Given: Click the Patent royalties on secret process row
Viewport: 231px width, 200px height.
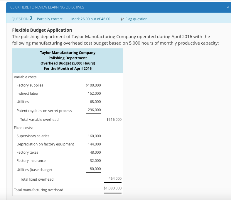Looking at the screenshot, I should tap(44, 111).
